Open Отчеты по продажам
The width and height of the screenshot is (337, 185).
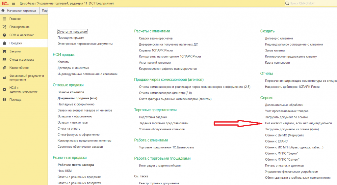(72, 31)
